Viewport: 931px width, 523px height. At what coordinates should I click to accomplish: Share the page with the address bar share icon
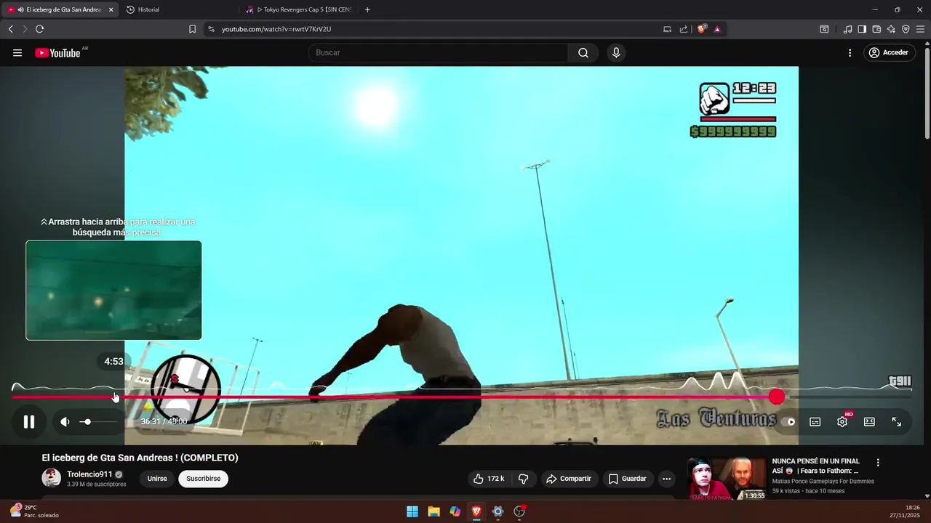click(x=684, y=29)
